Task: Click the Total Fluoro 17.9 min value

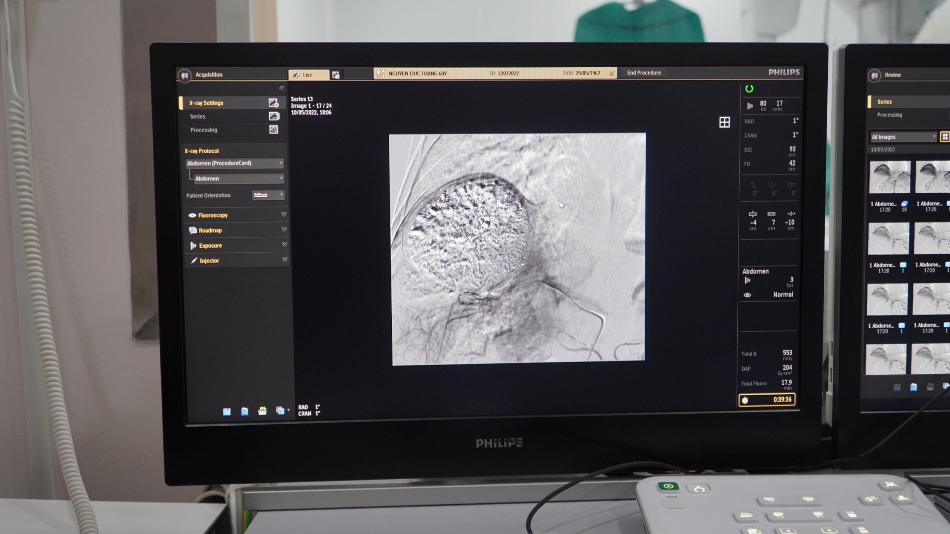Action: [x=786, y=384]
